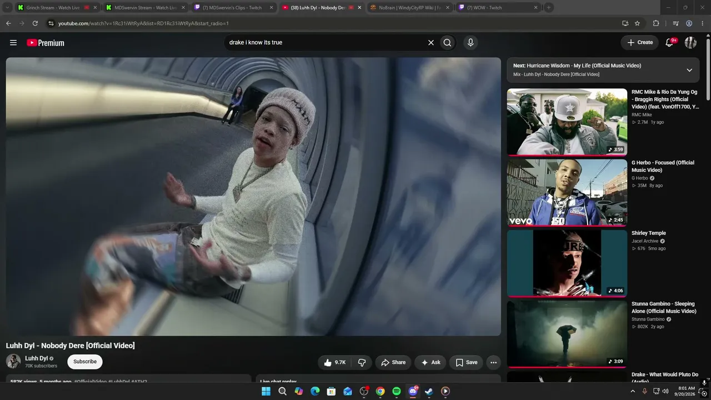
Task: Show hidden system tray icons
Action: (632, 391)
